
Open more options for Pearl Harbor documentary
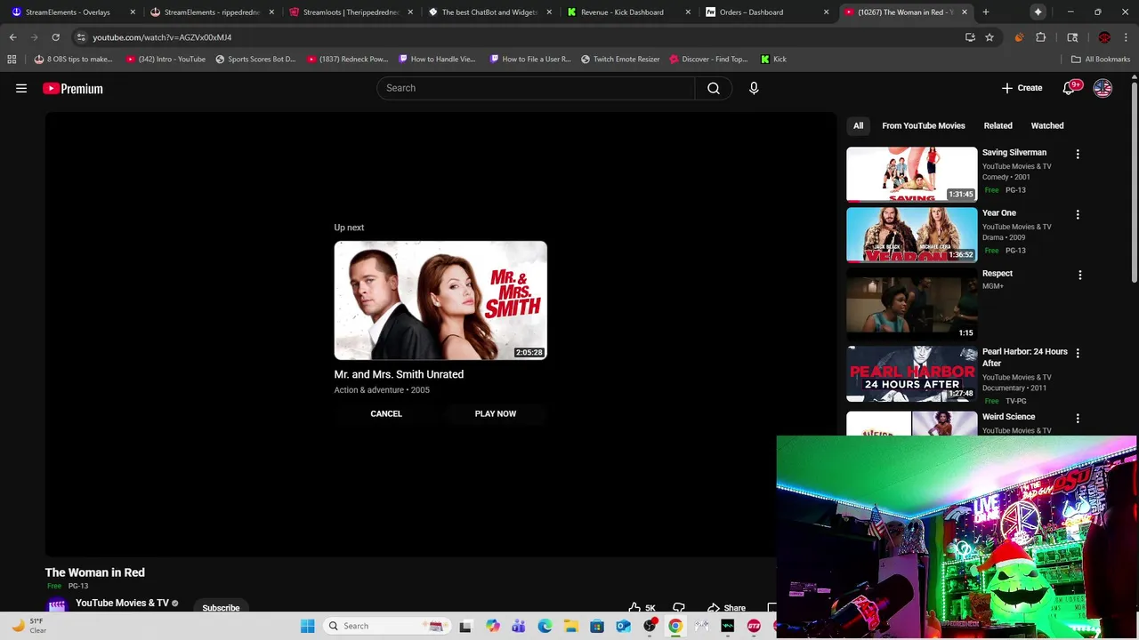1078,353
